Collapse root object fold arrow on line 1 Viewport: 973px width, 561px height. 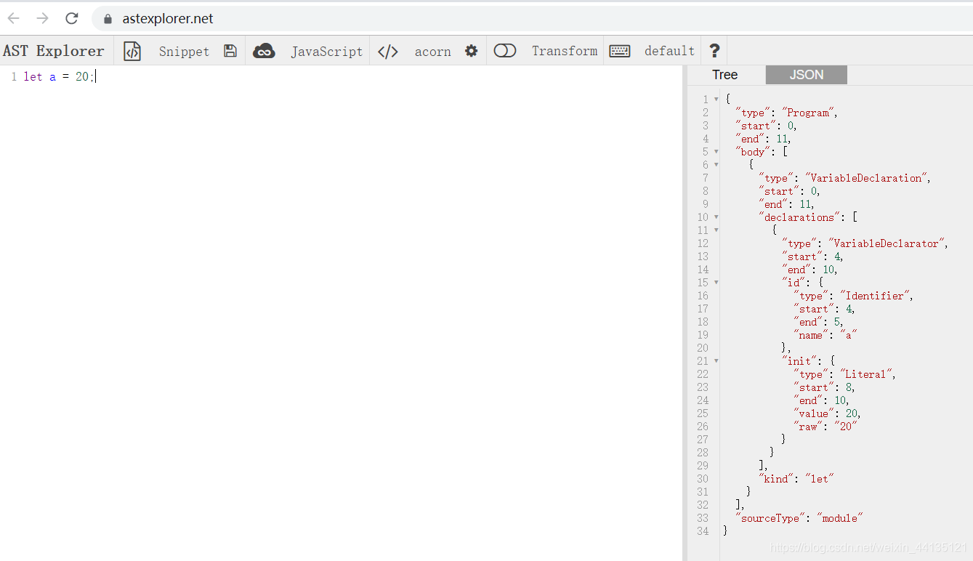(716, 100)
